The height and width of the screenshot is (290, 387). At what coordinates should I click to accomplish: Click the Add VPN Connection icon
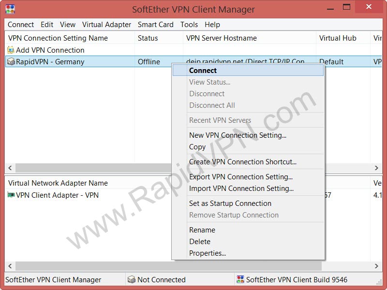click(11, 50)
